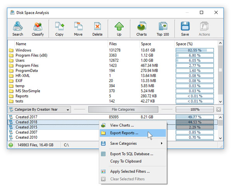The image size is (232, 187).
Task: Click the EXIF folder icon
Action: click(x=11, y=81)
